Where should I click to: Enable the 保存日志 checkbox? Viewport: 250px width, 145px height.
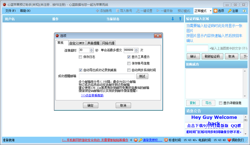point(80,57)
